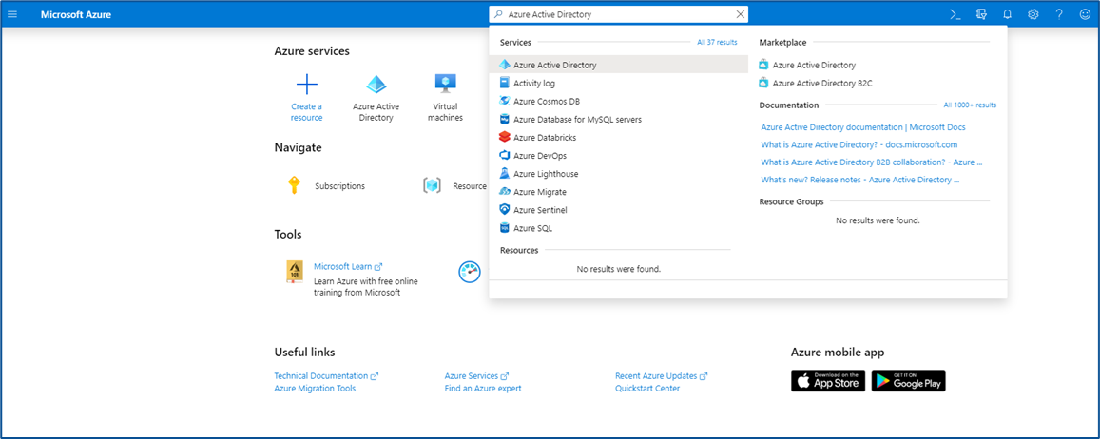
Task: Click the Create a resource plus icon
Action: click(x=306, y=85)
